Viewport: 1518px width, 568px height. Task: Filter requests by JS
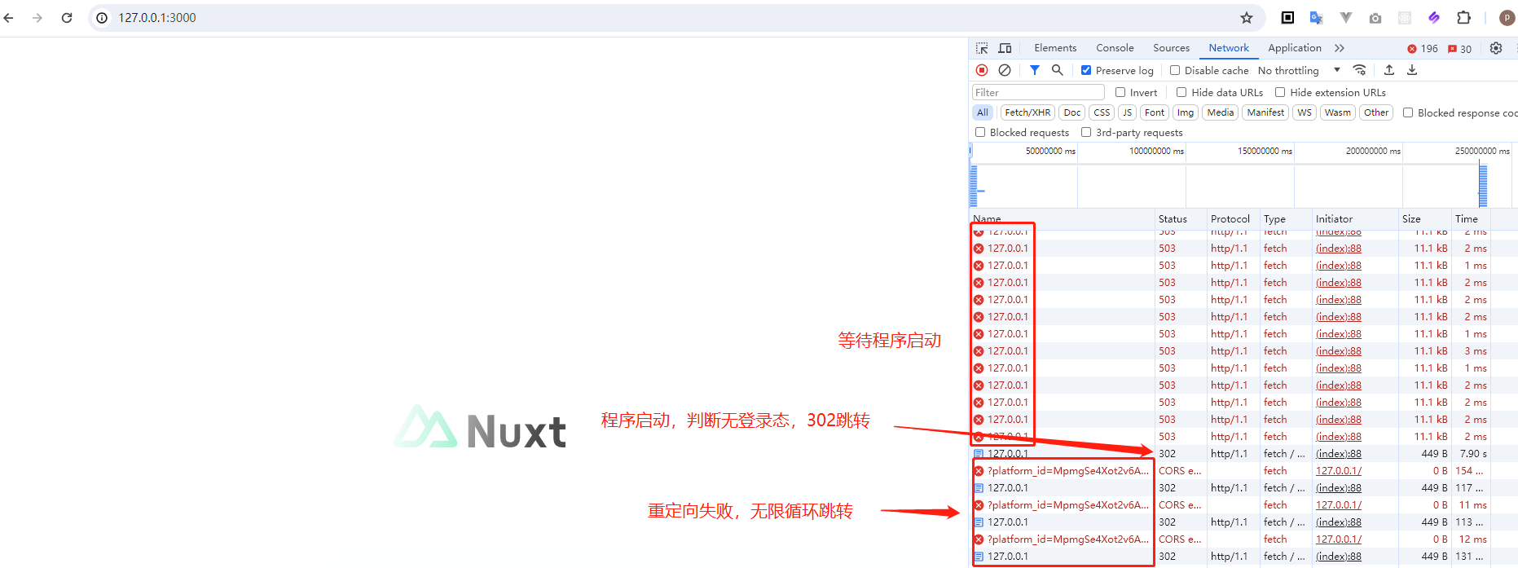click(1128, 112)
